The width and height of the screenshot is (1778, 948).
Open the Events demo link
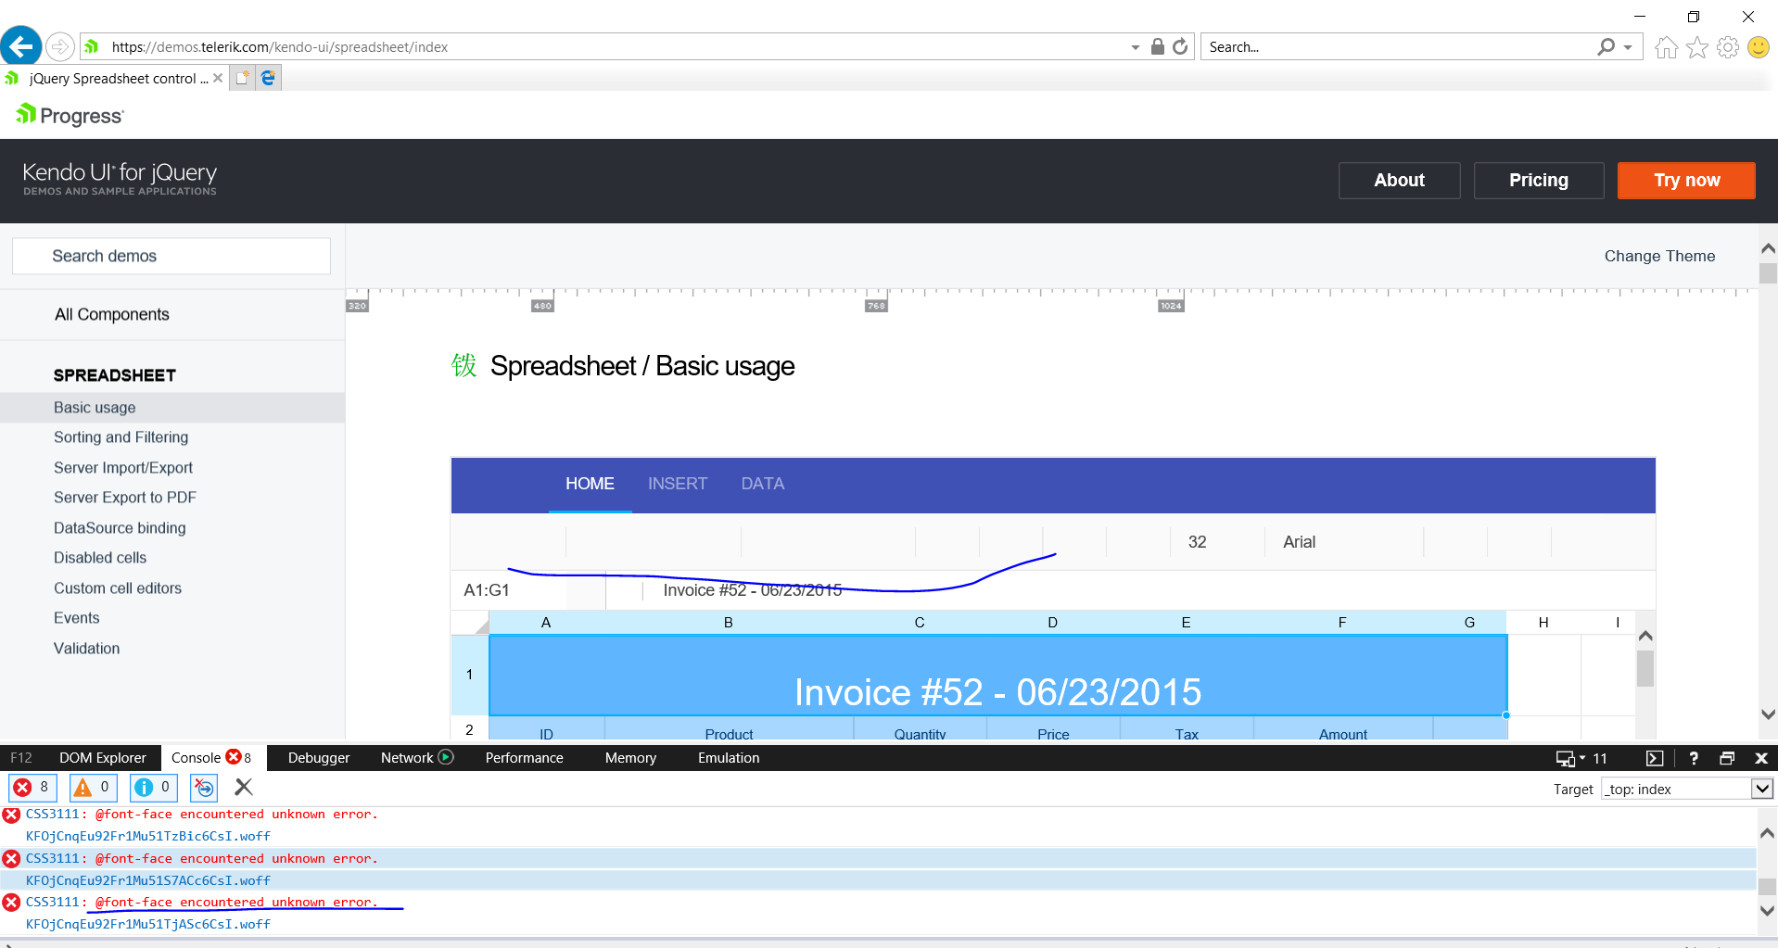coord(76,618)
